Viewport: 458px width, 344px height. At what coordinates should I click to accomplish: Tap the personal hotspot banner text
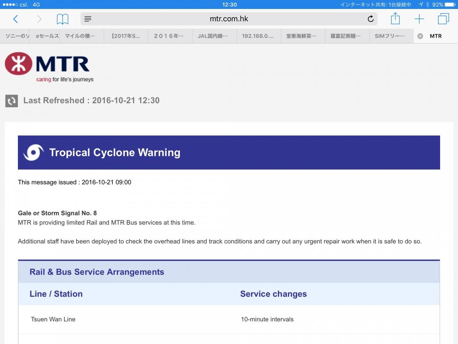coord(376,5)
